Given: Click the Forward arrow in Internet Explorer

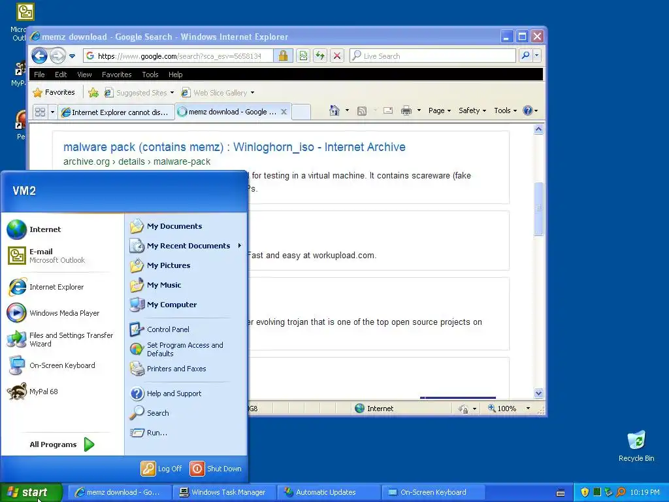Looking at the screenshot, I should 57,56.
